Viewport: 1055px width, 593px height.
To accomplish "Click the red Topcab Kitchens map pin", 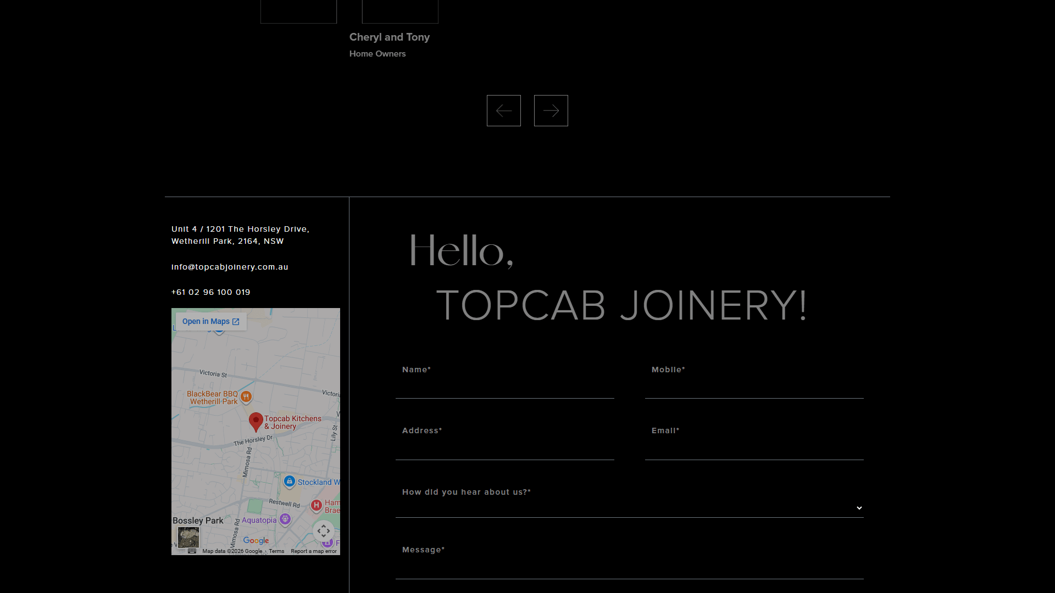I will click(256, 421).
